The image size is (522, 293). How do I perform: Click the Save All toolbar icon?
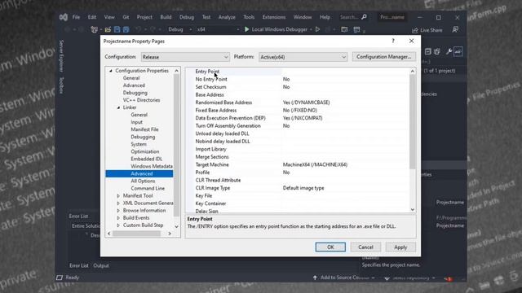pos(126,29)
